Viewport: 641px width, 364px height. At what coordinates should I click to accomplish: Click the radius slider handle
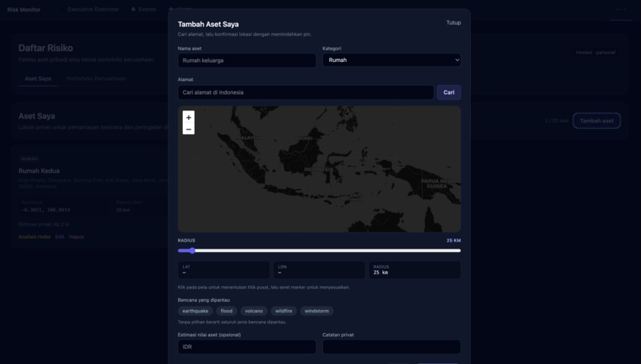point(192,250)
